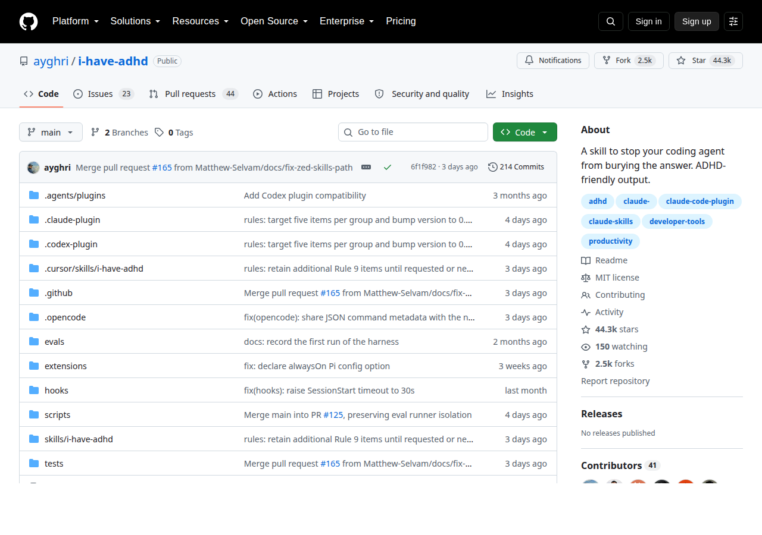Viewport: 762px width, 535px height.
Task: Switch to the Projects tab
Action: tap(336, 94)
